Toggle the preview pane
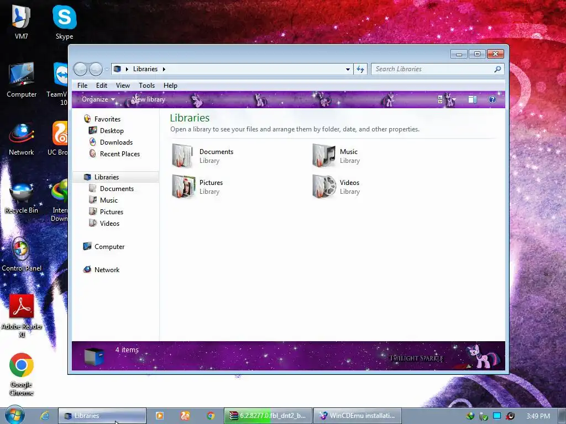The height and width of the screenshot is (424, 566). click(x=472, y=99)
